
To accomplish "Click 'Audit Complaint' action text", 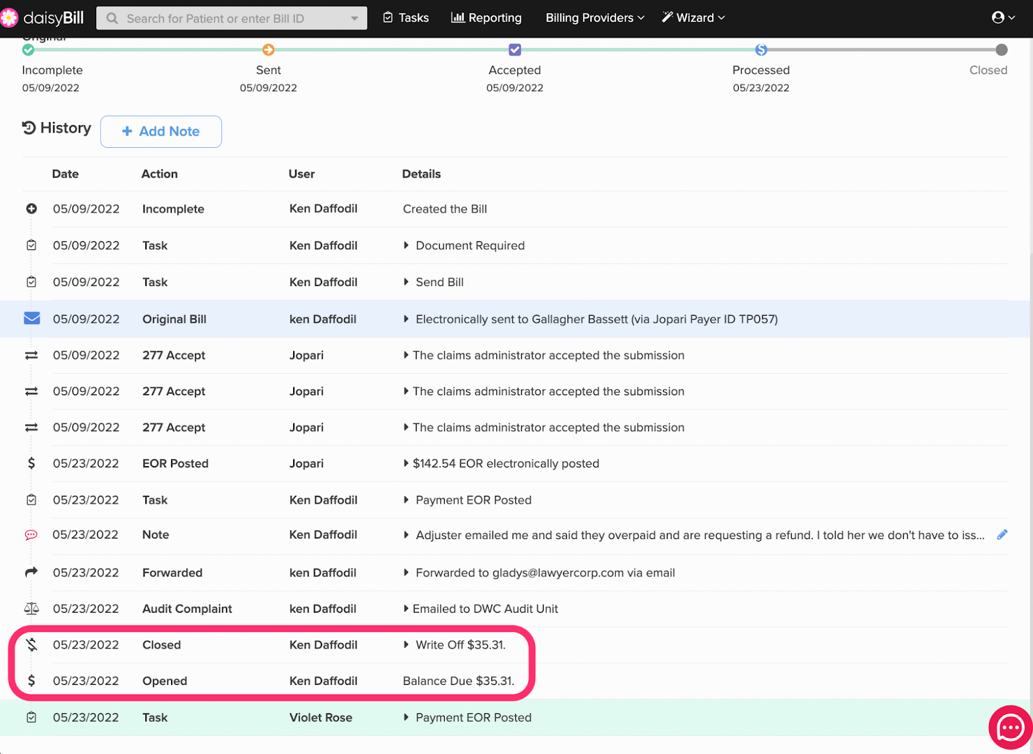I will tap(187, 609).
